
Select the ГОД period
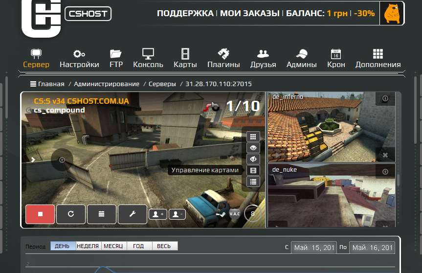(x=138, y=246)
